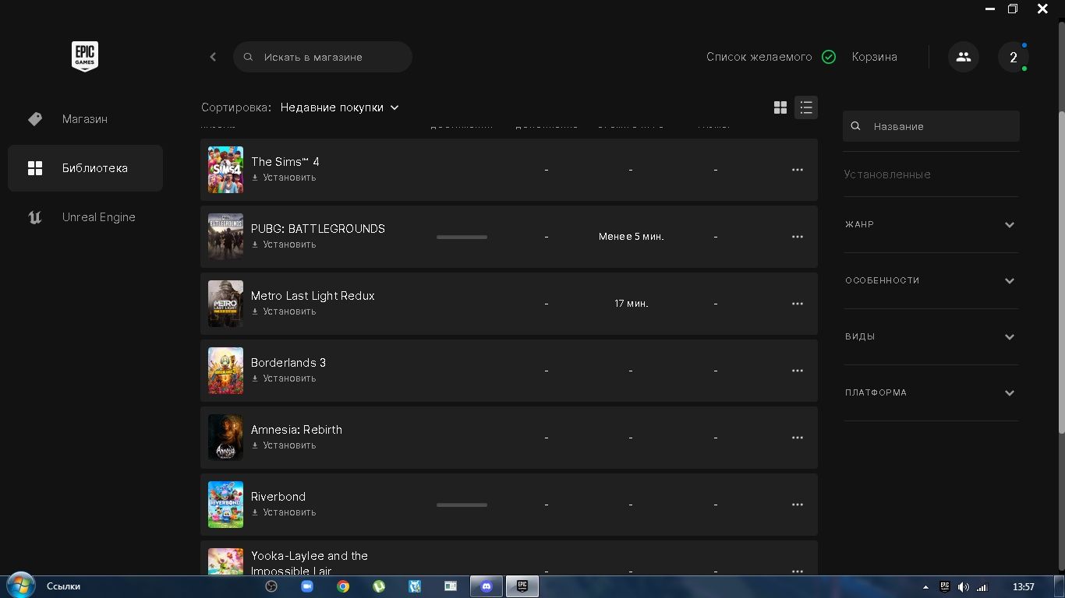Open Amnesia: Rebirth cover image
The height and width of the screenshot is (598, 1065).
click(x=225, y=438)
